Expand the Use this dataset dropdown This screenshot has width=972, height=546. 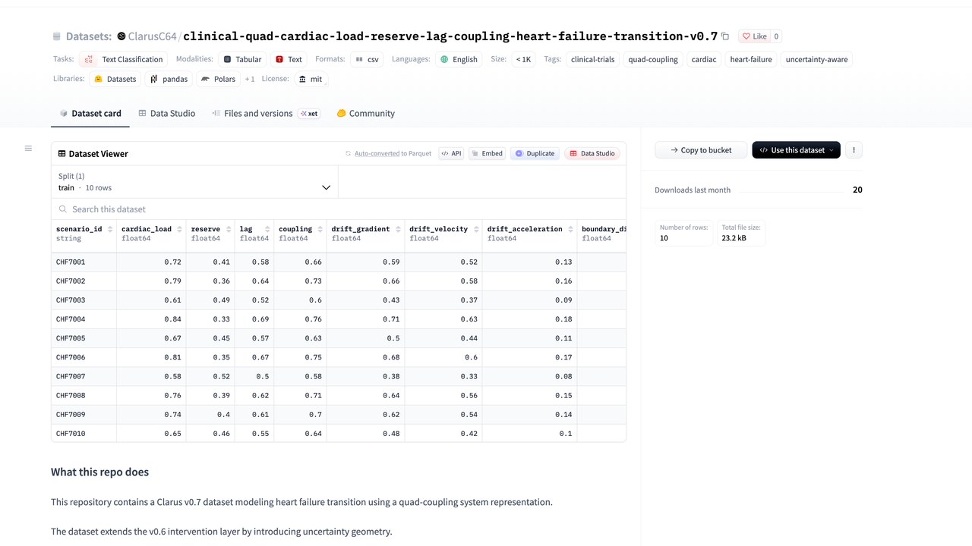coord(796,150)
